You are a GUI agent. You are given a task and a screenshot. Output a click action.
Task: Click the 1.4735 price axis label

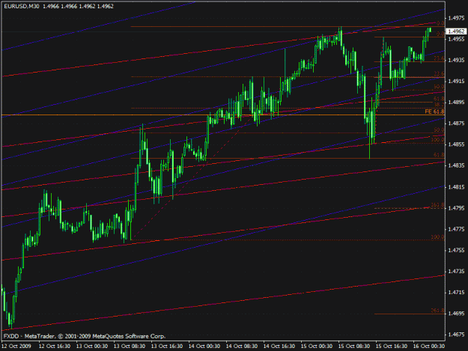[x=456, y=272]
